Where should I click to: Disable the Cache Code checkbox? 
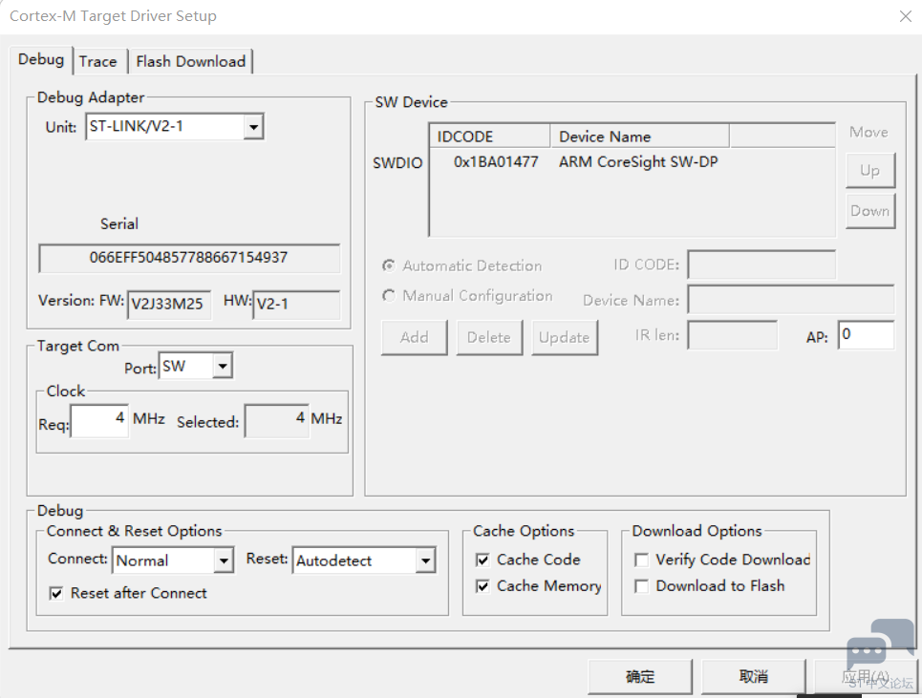point(482,560)
